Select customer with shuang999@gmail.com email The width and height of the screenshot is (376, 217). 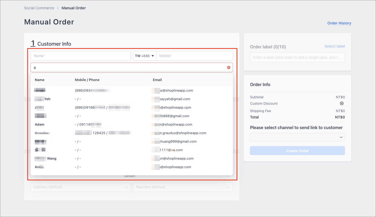coord(132,141)
